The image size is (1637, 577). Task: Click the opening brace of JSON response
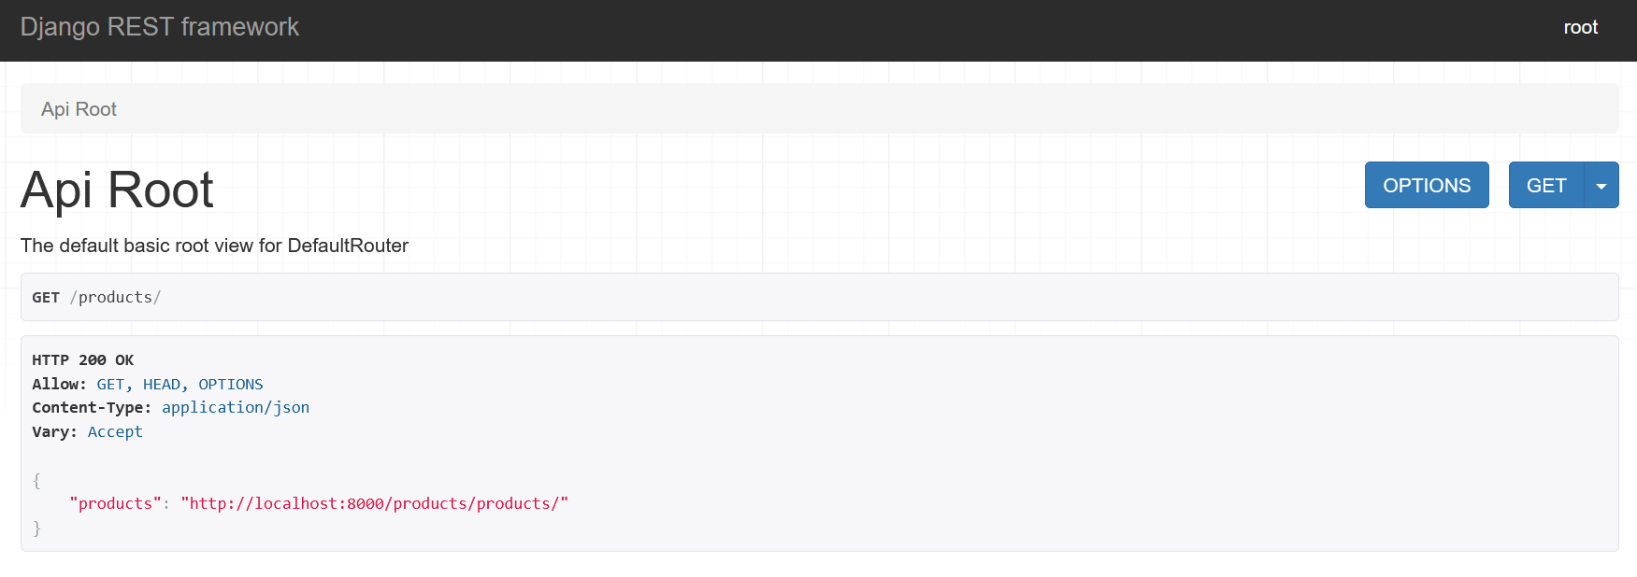tap(36, 480)
